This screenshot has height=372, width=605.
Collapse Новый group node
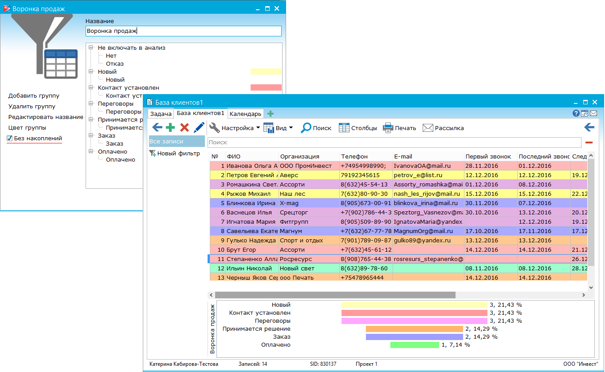[x=91, y=71]
